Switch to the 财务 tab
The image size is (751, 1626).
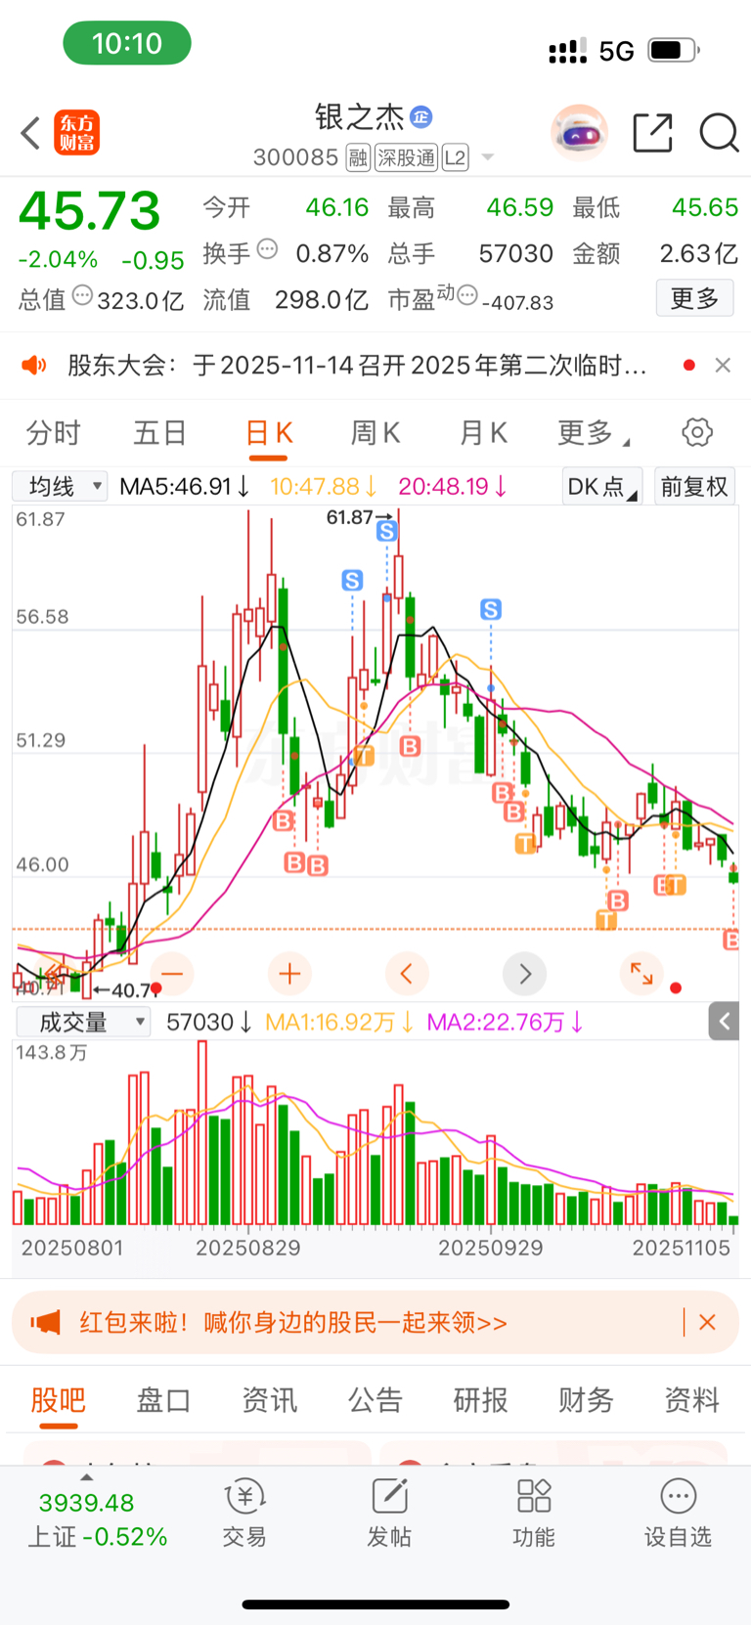tap(586, 1400)
